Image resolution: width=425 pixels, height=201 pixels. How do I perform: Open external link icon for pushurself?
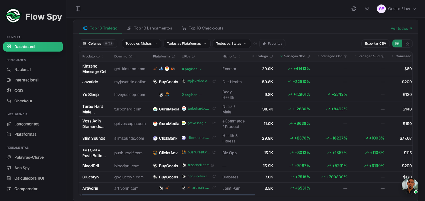click(214, 152)
